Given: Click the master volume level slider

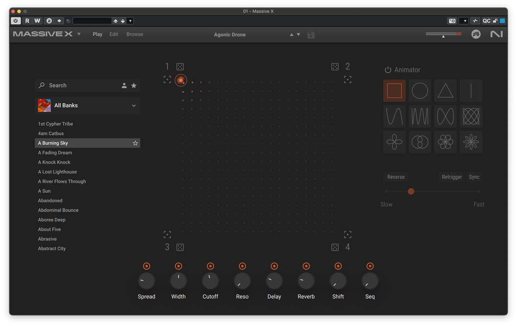Looking at the screenshot, I should click(x=444, y=34).
